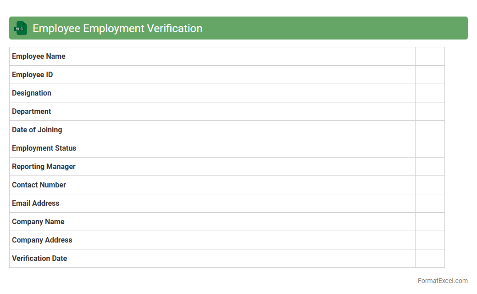Click the blank Employment Status value cell
The height and width of the screenshot is (294, 477).
point(430,148)
